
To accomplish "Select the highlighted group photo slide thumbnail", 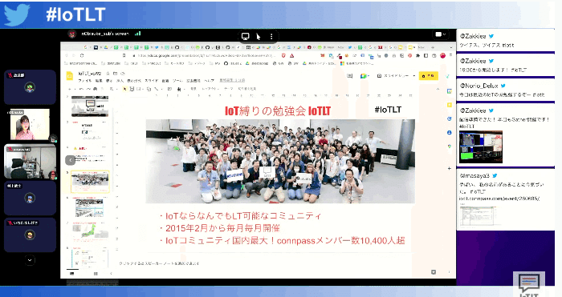I will [x=90, y=182].
